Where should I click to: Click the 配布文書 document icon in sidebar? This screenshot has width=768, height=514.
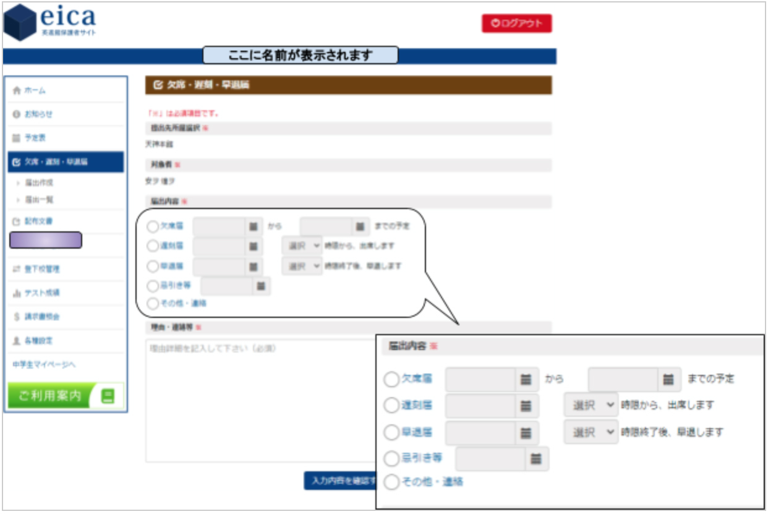pyautogui.click(x=17, y=221)
